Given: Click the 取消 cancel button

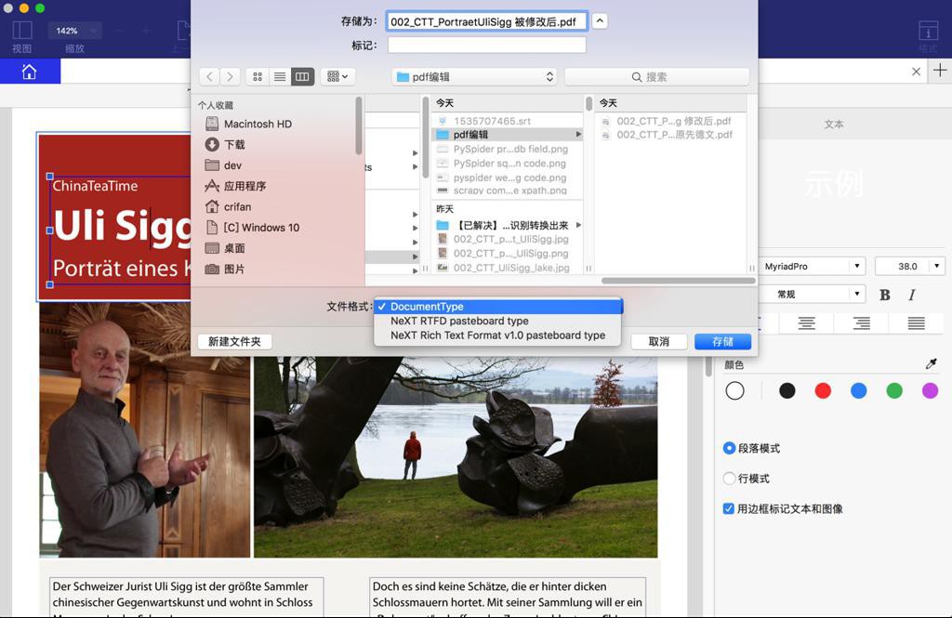Looking at the screenshot, I should (659, 342).
